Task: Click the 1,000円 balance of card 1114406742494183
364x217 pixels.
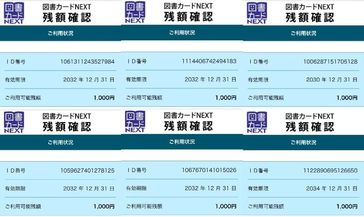Action: 226,98
